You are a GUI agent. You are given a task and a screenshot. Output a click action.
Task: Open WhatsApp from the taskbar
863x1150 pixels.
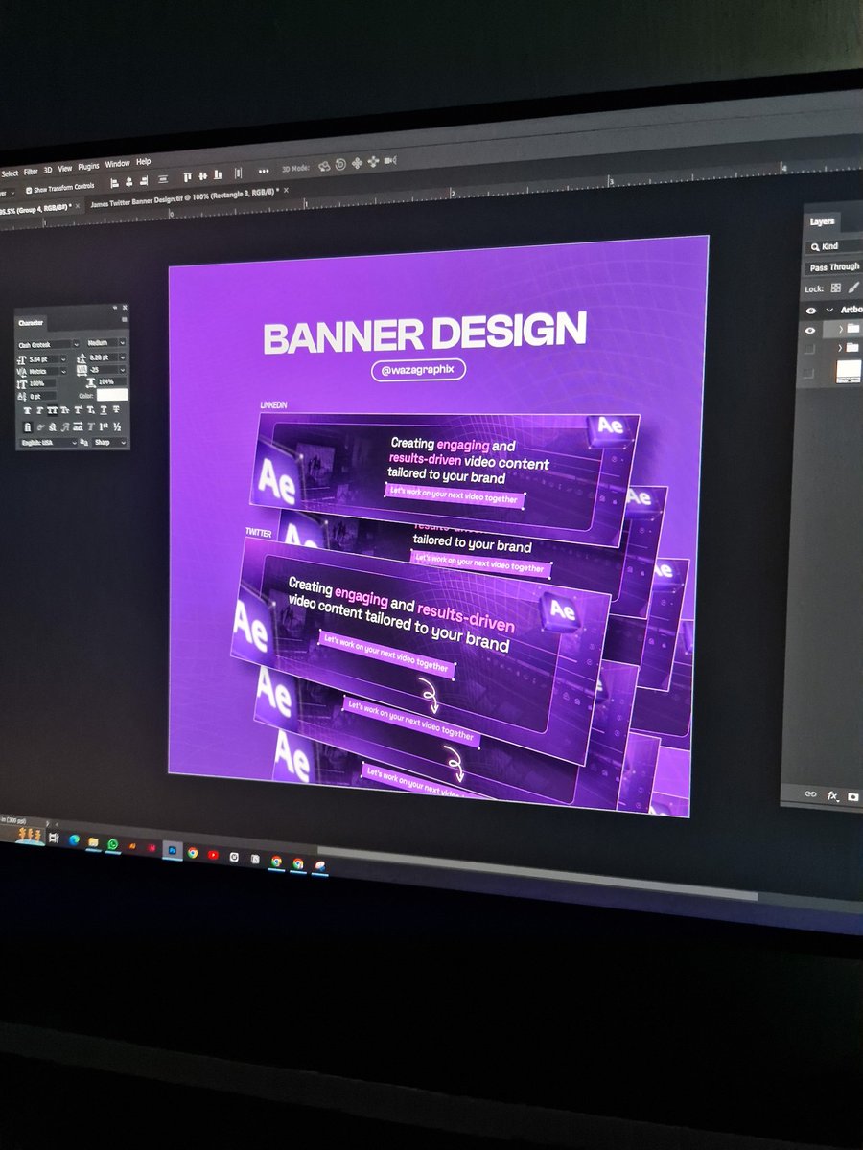[x=113, y=843]
